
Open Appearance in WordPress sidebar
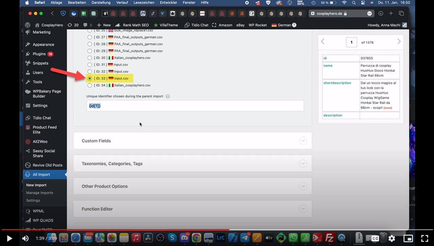(x=43, y=45)
